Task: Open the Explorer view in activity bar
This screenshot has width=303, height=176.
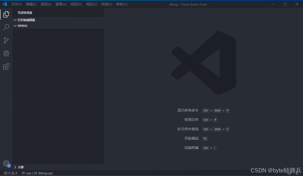Action: point(6,14)
